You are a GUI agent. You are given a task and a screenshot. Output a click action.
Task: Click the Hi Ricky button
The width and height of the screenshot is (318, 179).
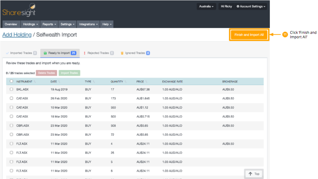point(226,7)
